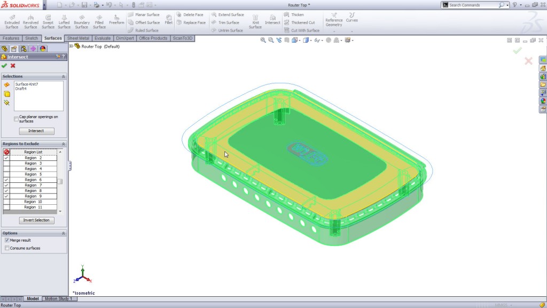
Task: Select the Freeform tool
Action: click(x=116, y=20)
